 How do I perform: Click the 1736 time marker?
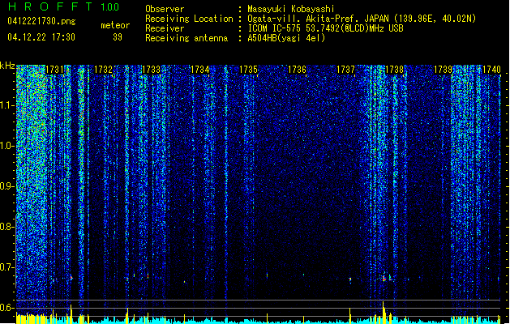tap(297, 70)
